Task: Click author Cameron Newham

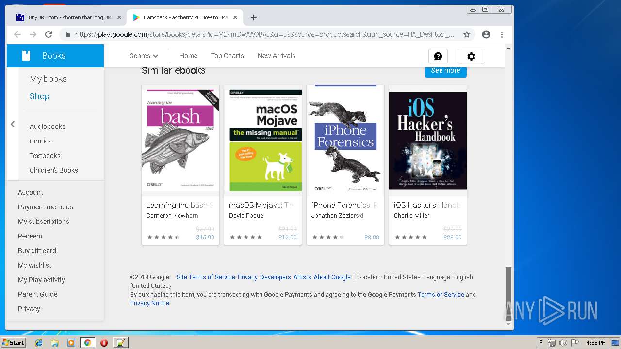Action: 172,216
